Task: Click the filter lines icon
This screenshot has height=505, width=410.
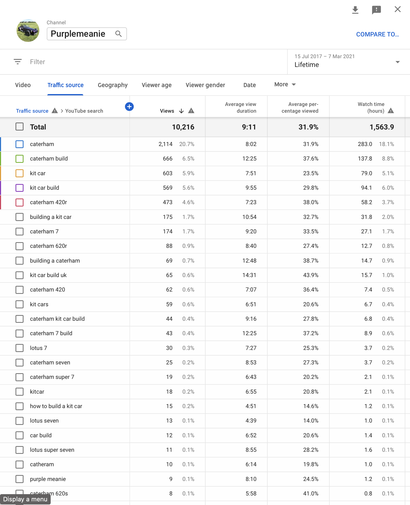Action: (18, 62)
